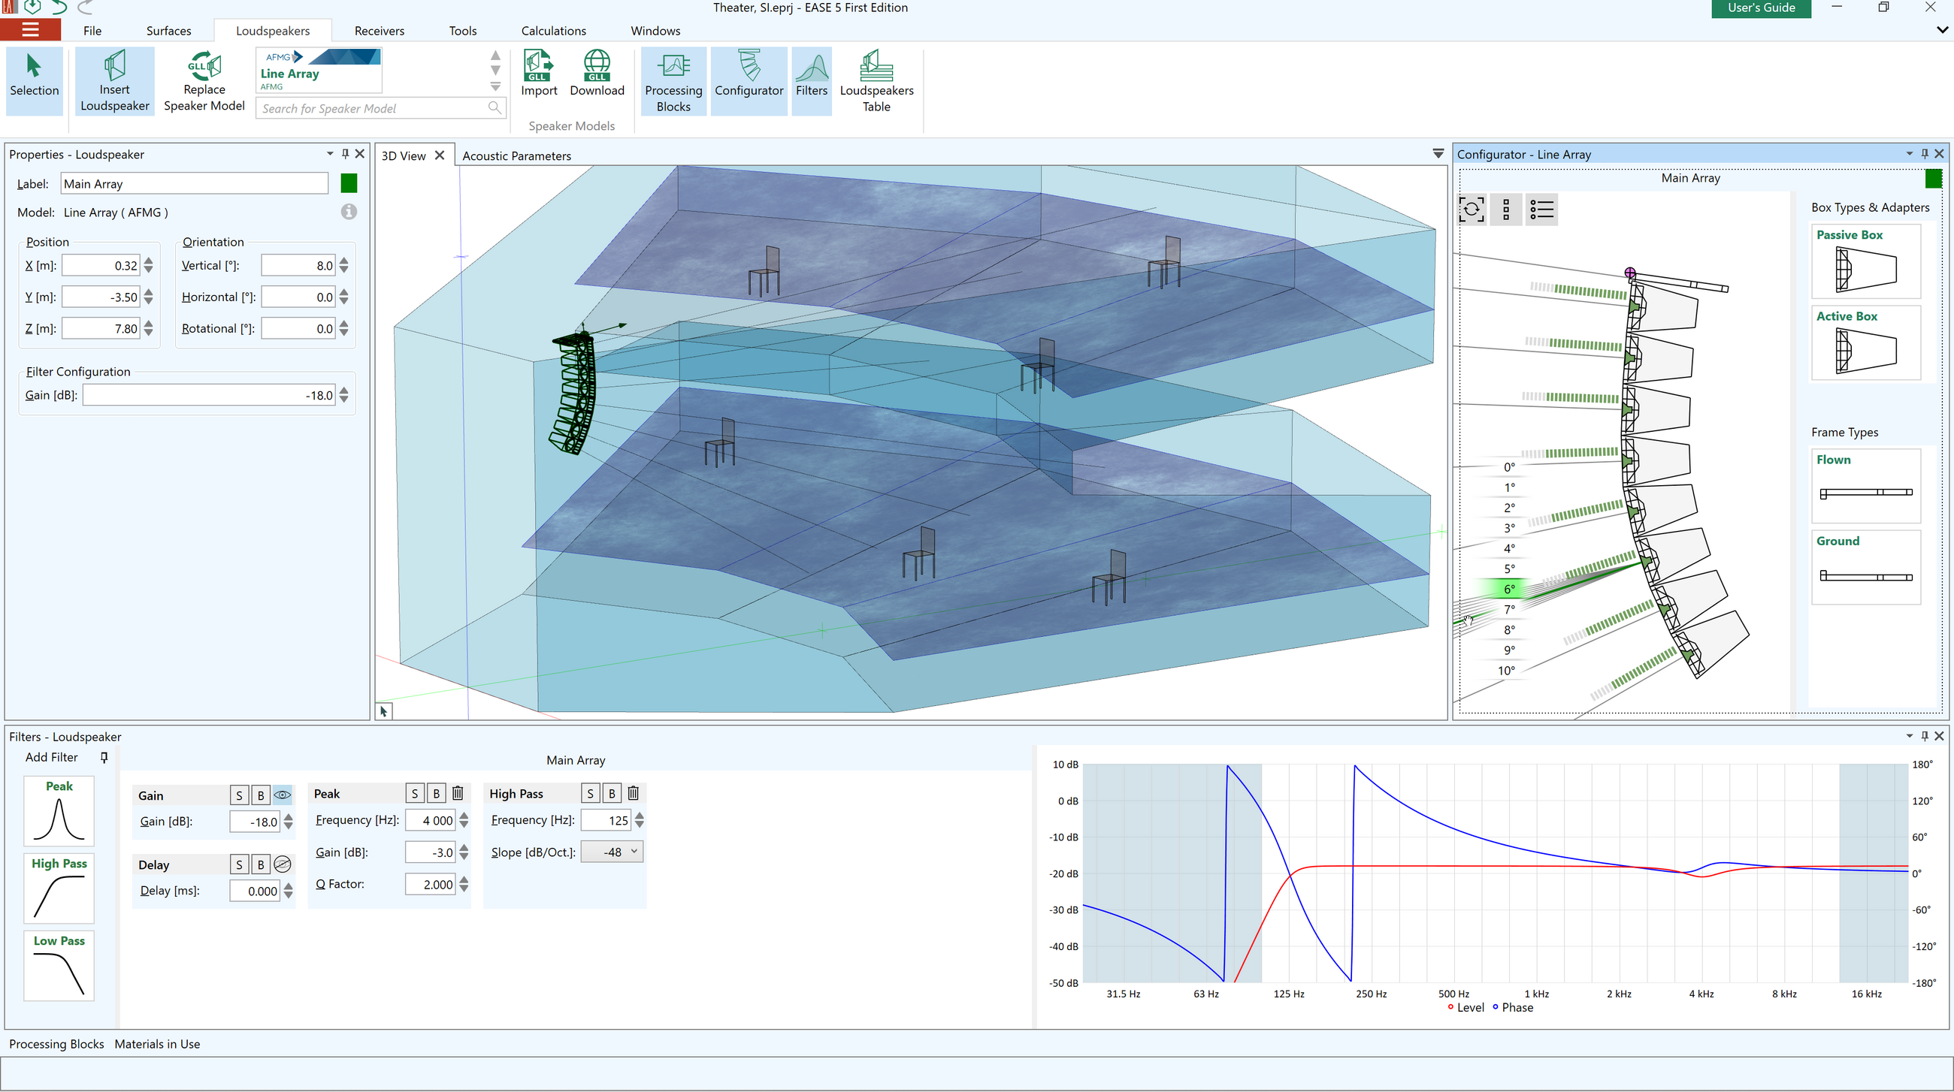Open the 3D View tab list dropdown
Image resolution: width=1954 pixels, height=1092 pixels.
1438,154
